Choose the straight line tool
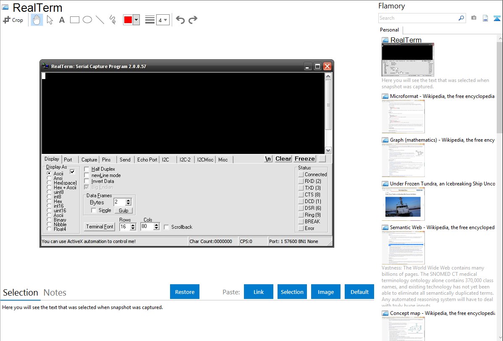Viewport: 503px width, 341px height. pyautogui.click(x=100, y=20)
